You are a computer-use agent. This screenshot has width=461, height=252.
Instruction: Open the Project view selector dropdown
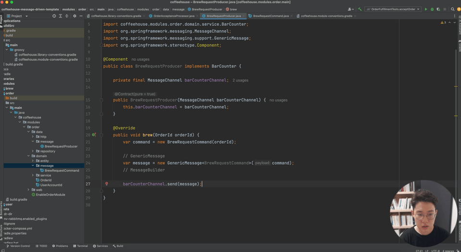click(x=17, y=16)
